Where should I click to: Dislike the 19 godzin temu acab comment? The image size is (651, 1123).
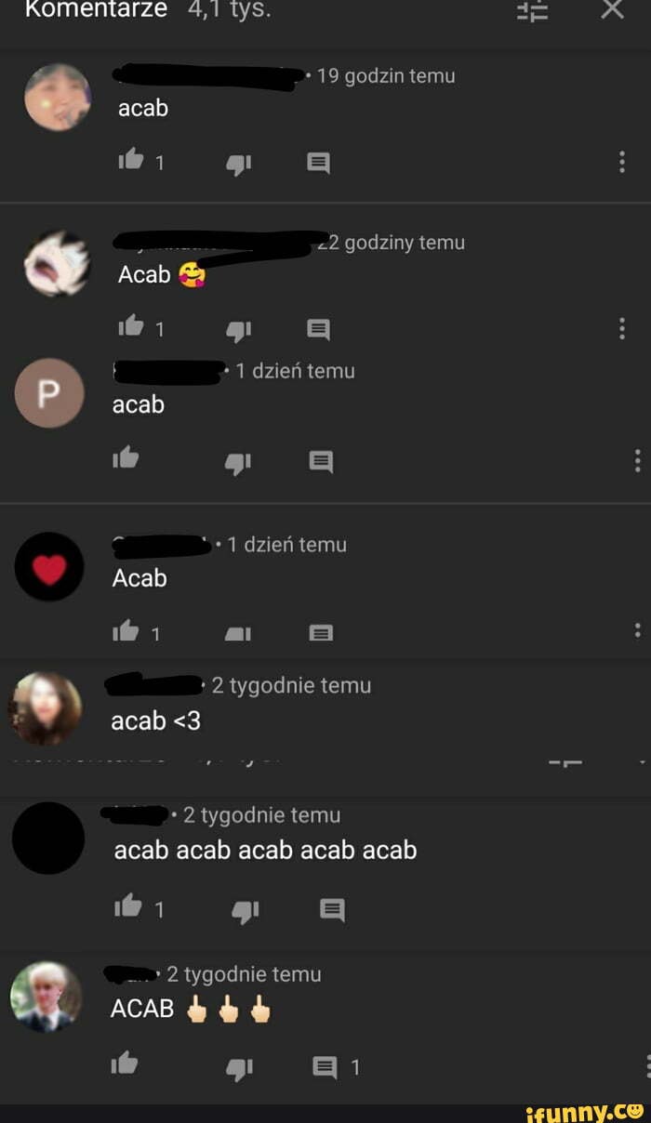pos(239,164)
